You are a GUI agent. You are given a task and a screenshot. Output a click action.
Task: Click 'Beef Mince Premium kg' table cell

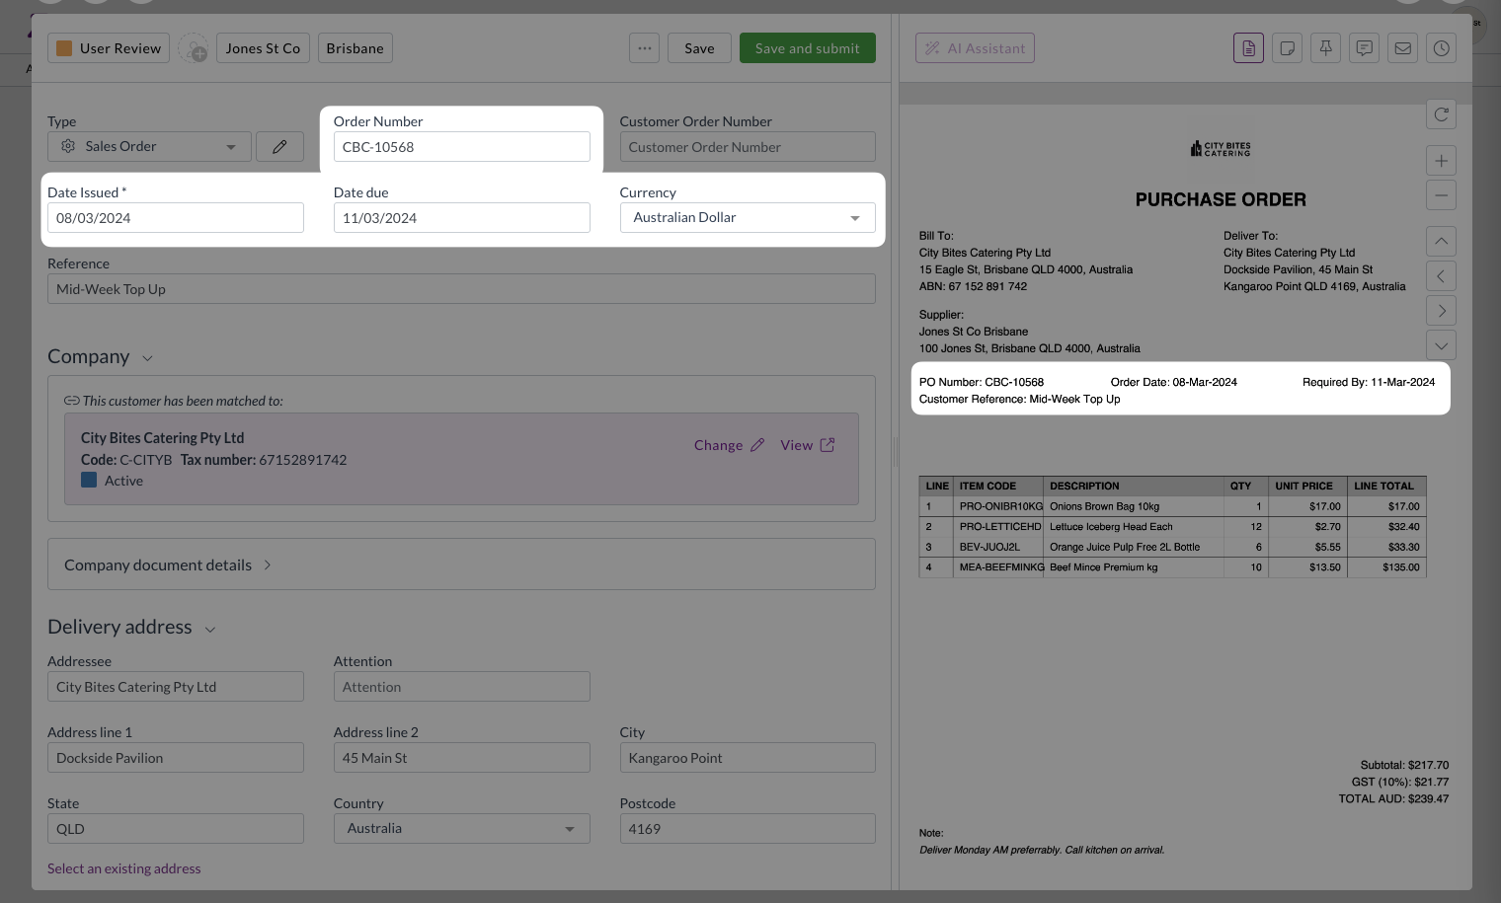point(1134,566)
